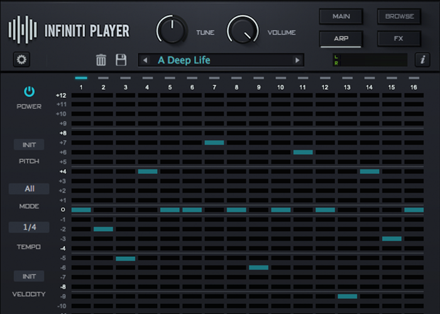Viewport: 440px width, 314px height.
Task: Go to previous preset with left arrow
Action: tap(145, 60)
